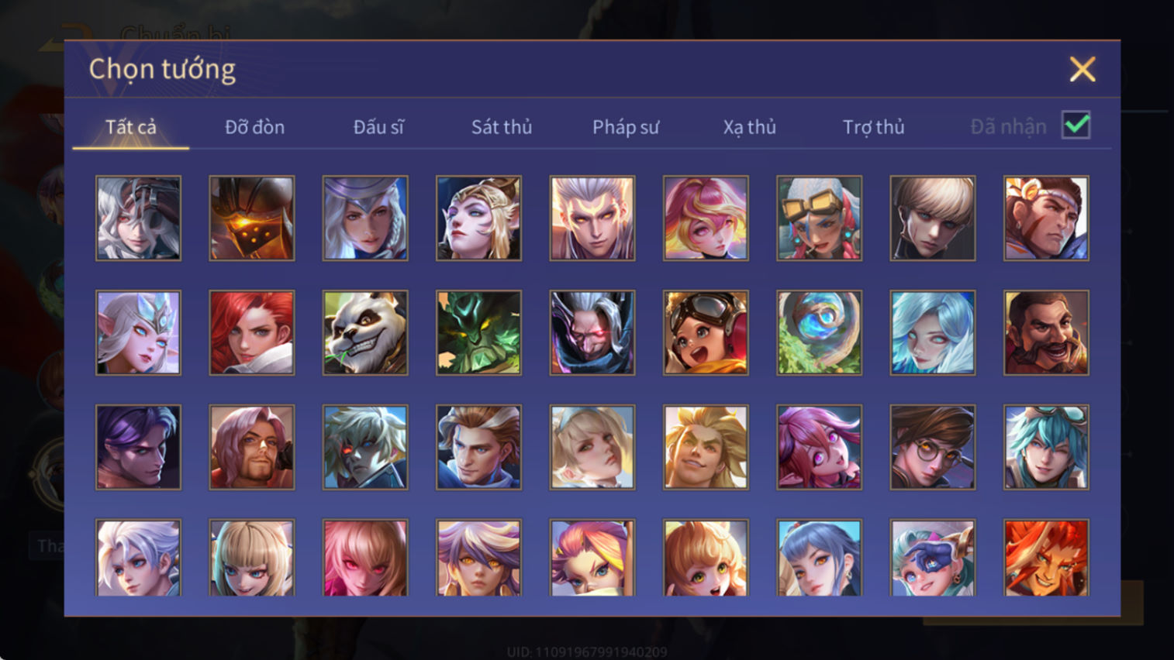Show the Trợ thủ hero category
1174x660 pixels.
pyautogui.click(x=874, y=127)
